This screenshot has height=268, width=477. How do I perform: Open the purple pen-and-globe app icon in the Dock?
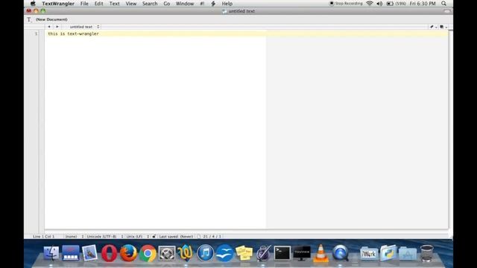[263, 253]
